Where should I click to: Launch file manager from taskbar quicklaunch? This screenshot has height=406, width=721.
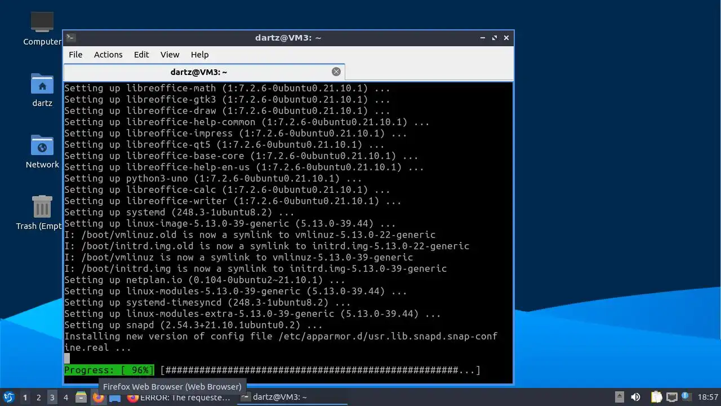(81, 397)
